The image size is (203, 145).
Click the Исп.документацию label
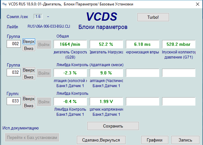(21, 128)
